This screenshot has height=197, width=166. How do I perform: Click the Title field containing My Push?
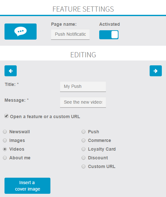[83, 87]
